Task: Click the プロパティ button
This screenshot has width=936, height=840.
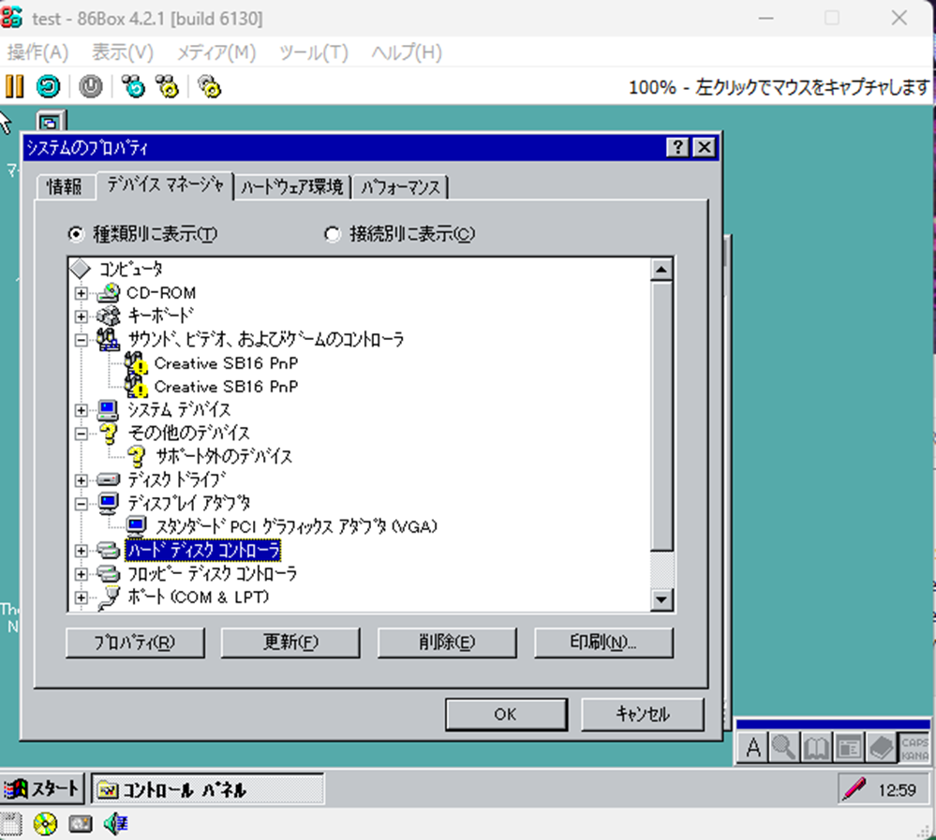Action: 135,642
